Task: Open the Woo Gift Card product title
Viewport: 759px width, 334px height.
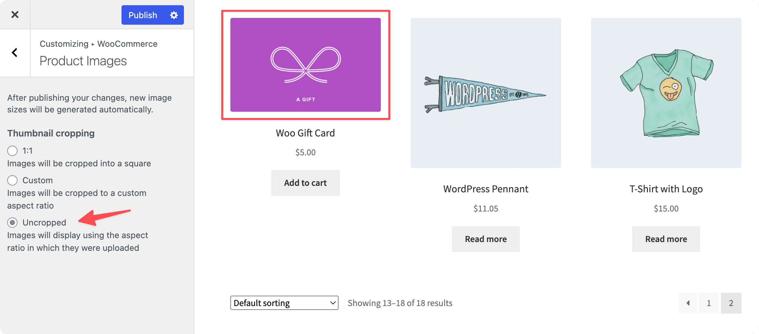Action: point(305,133)
